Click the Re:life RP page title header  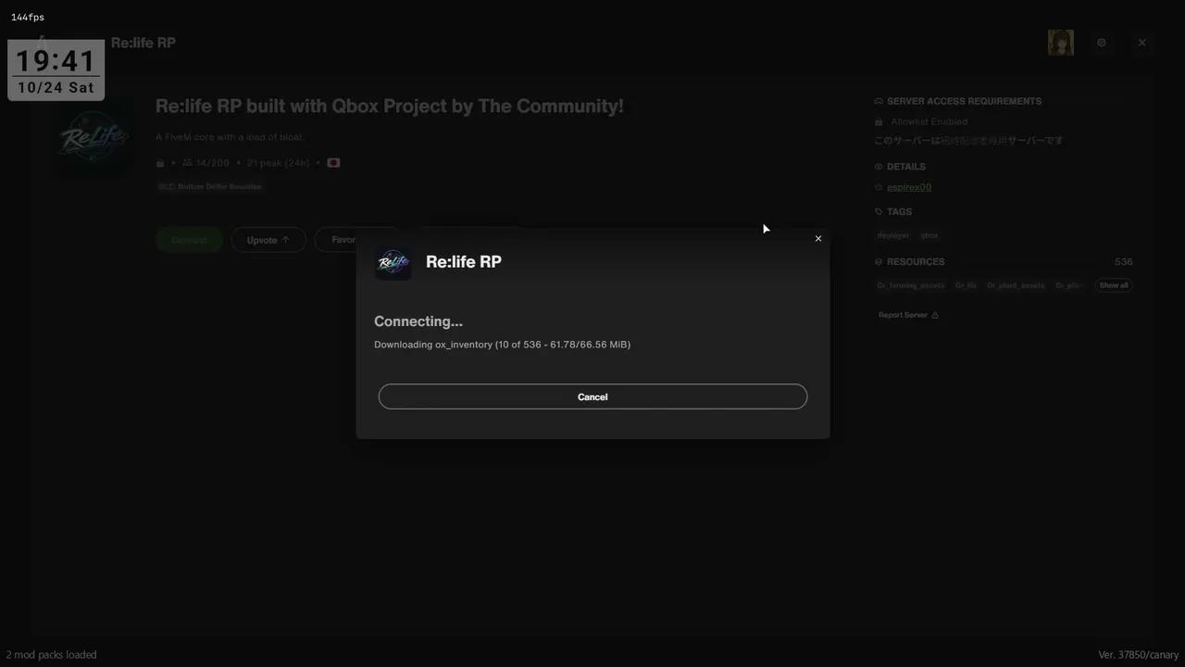[143, 43]
